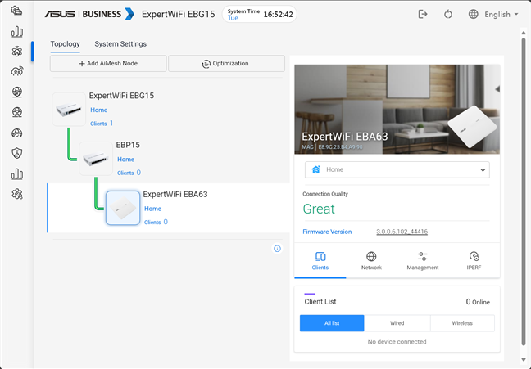Click the ASUS Business logo
This screenshot has height=369, width=531.
(x=89, y=14)
